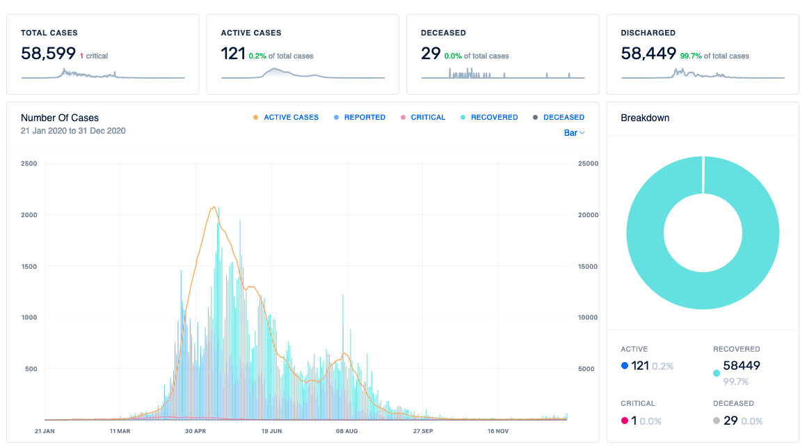Click the pink Critical legend dot
The width and height of the screenshot is (807, 447).
[403, 118]
